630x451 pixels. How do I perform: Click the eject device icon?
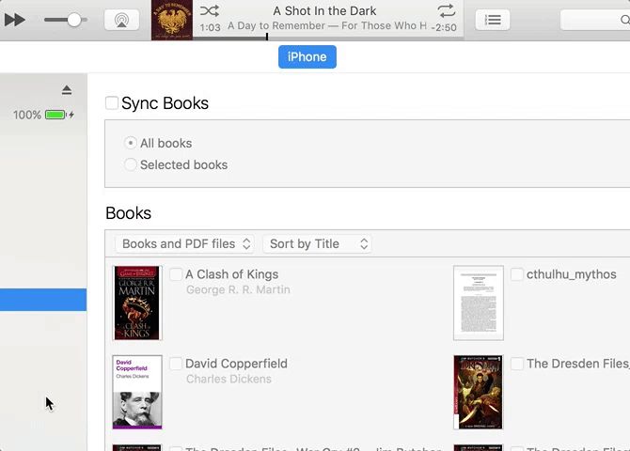[67, 90]
